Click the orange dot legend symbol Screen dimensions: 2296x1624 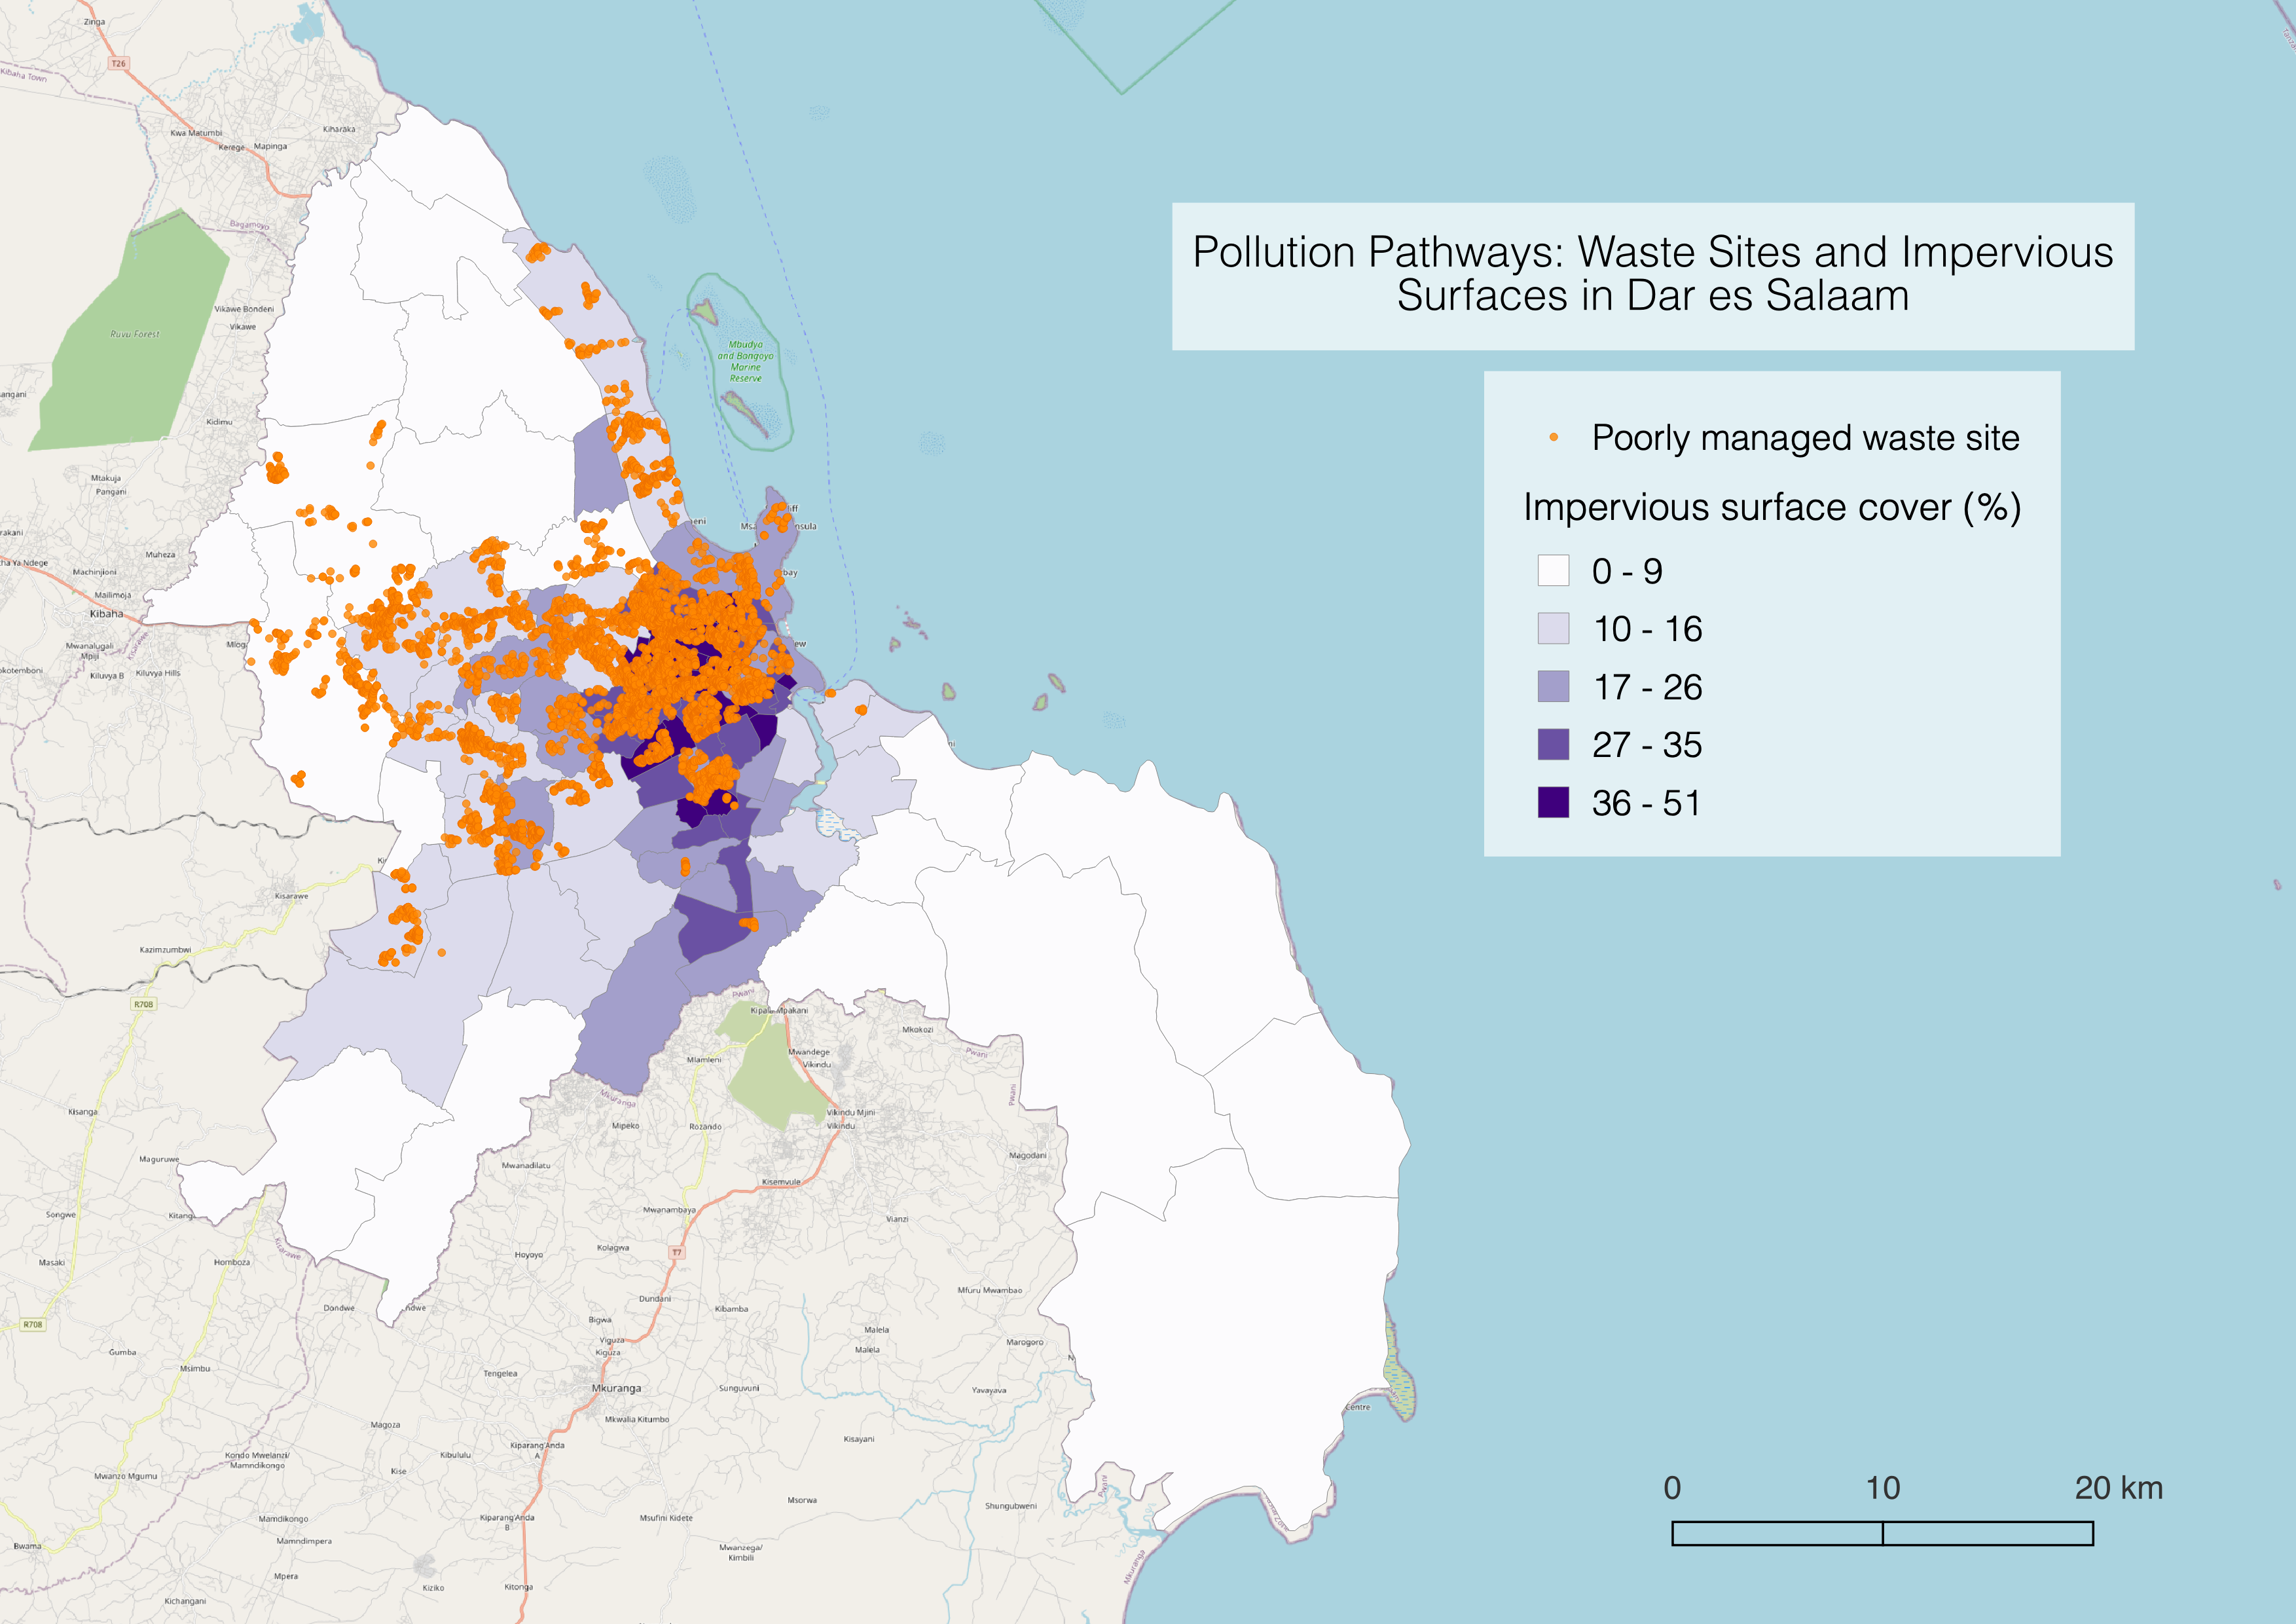point(1553,437)
